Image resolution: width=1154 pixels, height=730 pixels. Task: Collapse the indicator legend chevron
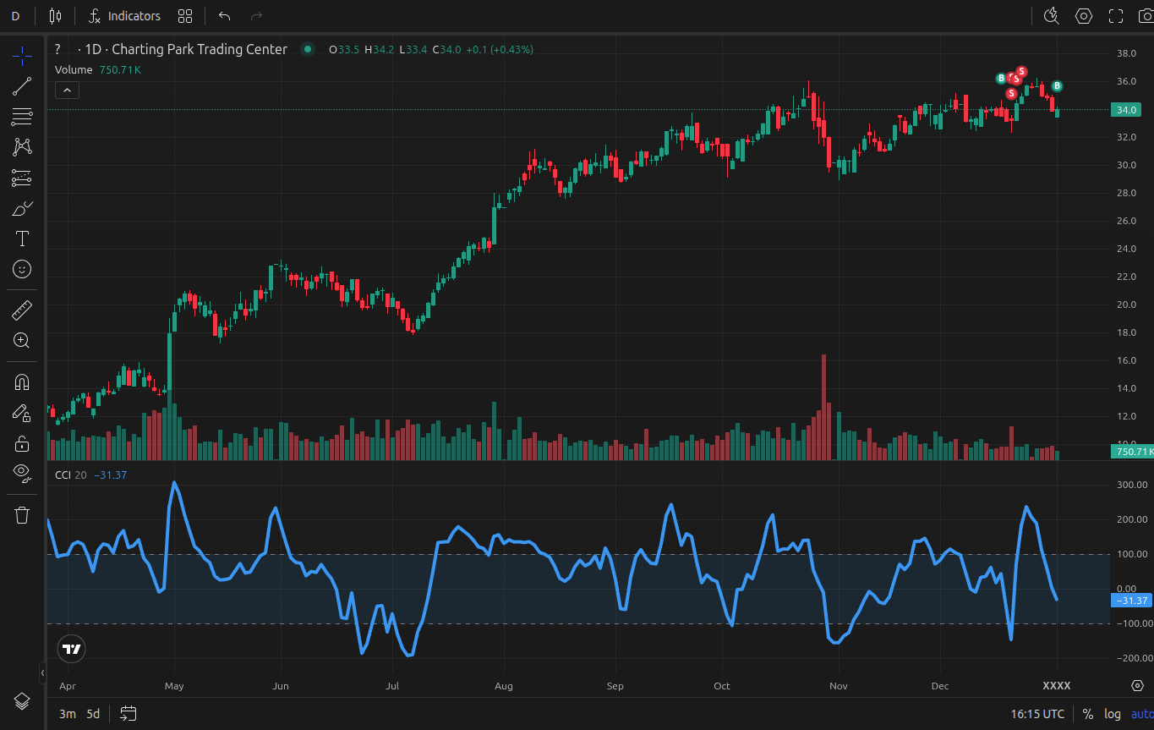pyautogui.click(x=67, y=91)
